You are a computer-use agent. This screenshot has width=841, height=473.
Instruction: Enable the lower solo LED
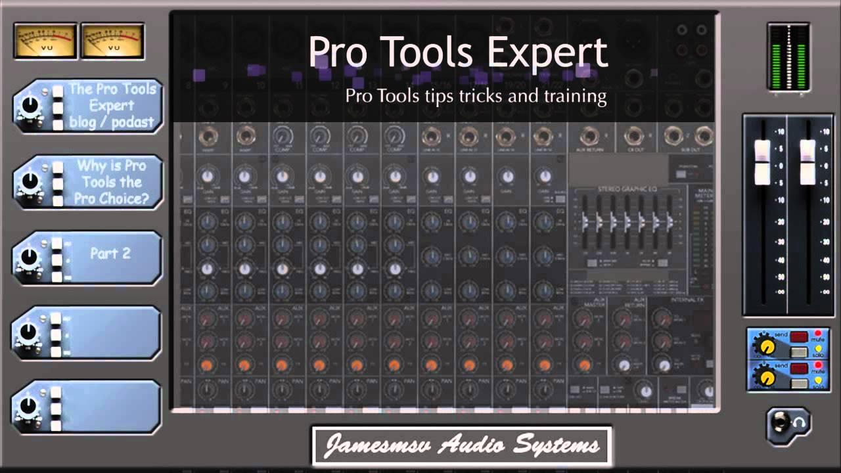[818, 380]
